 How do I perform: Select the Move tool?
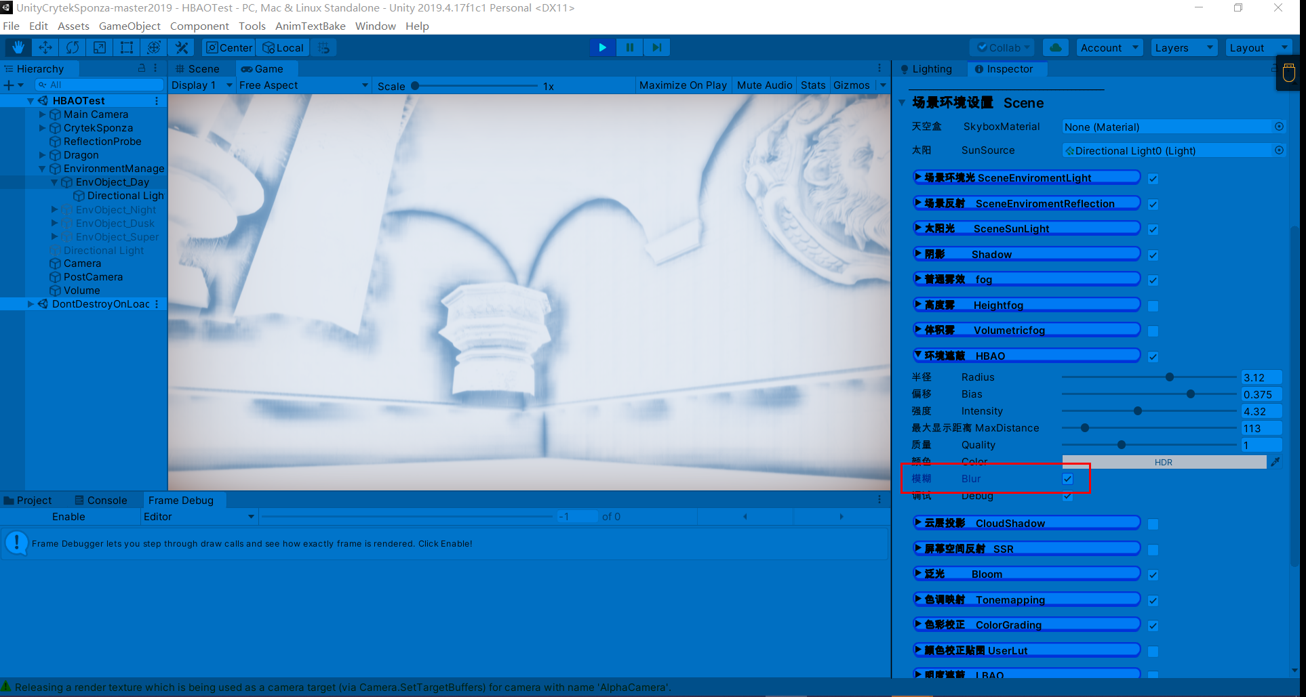45,47
